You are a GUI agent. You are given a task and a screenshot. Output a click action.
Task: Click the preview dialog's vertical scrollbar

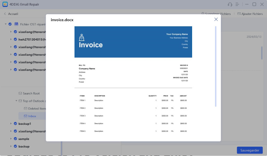pos(216,67)
